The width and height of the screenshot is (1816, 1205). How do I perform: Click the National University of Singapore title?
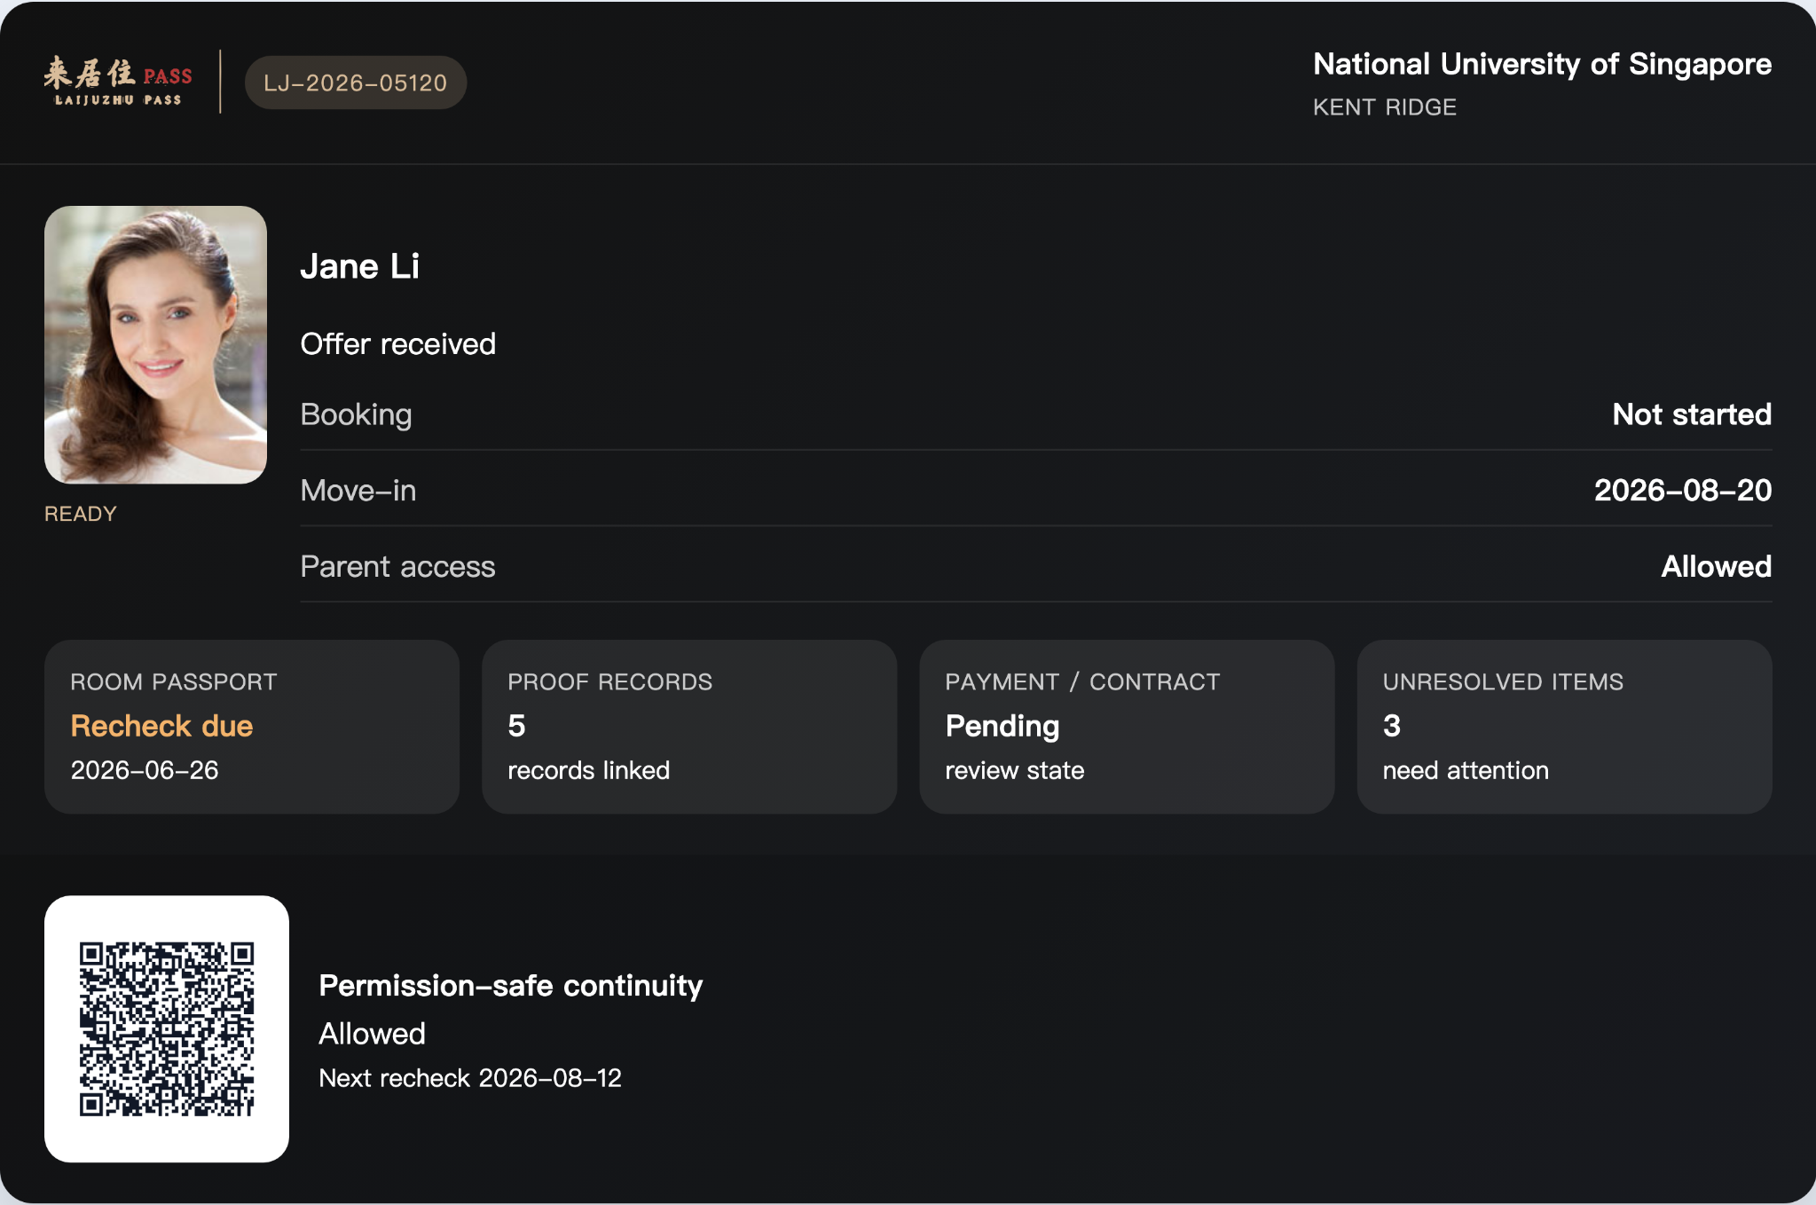[1542, 64]
